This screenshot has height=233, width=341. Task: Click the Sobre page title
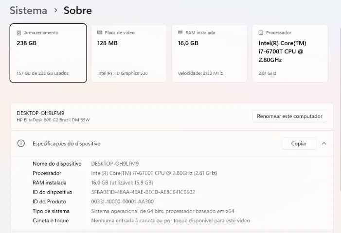coord(78,10)
